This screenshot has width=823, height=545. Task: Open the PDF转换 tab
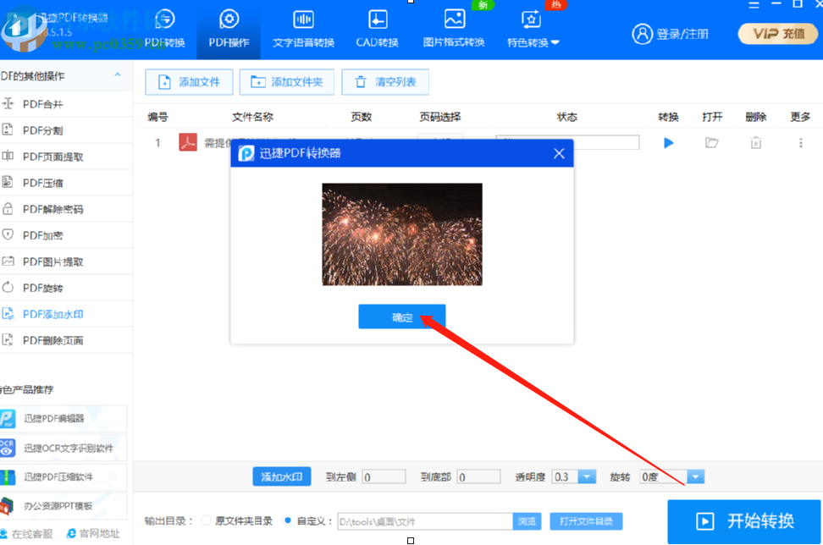pyautogui.click(x=165, y=30)
